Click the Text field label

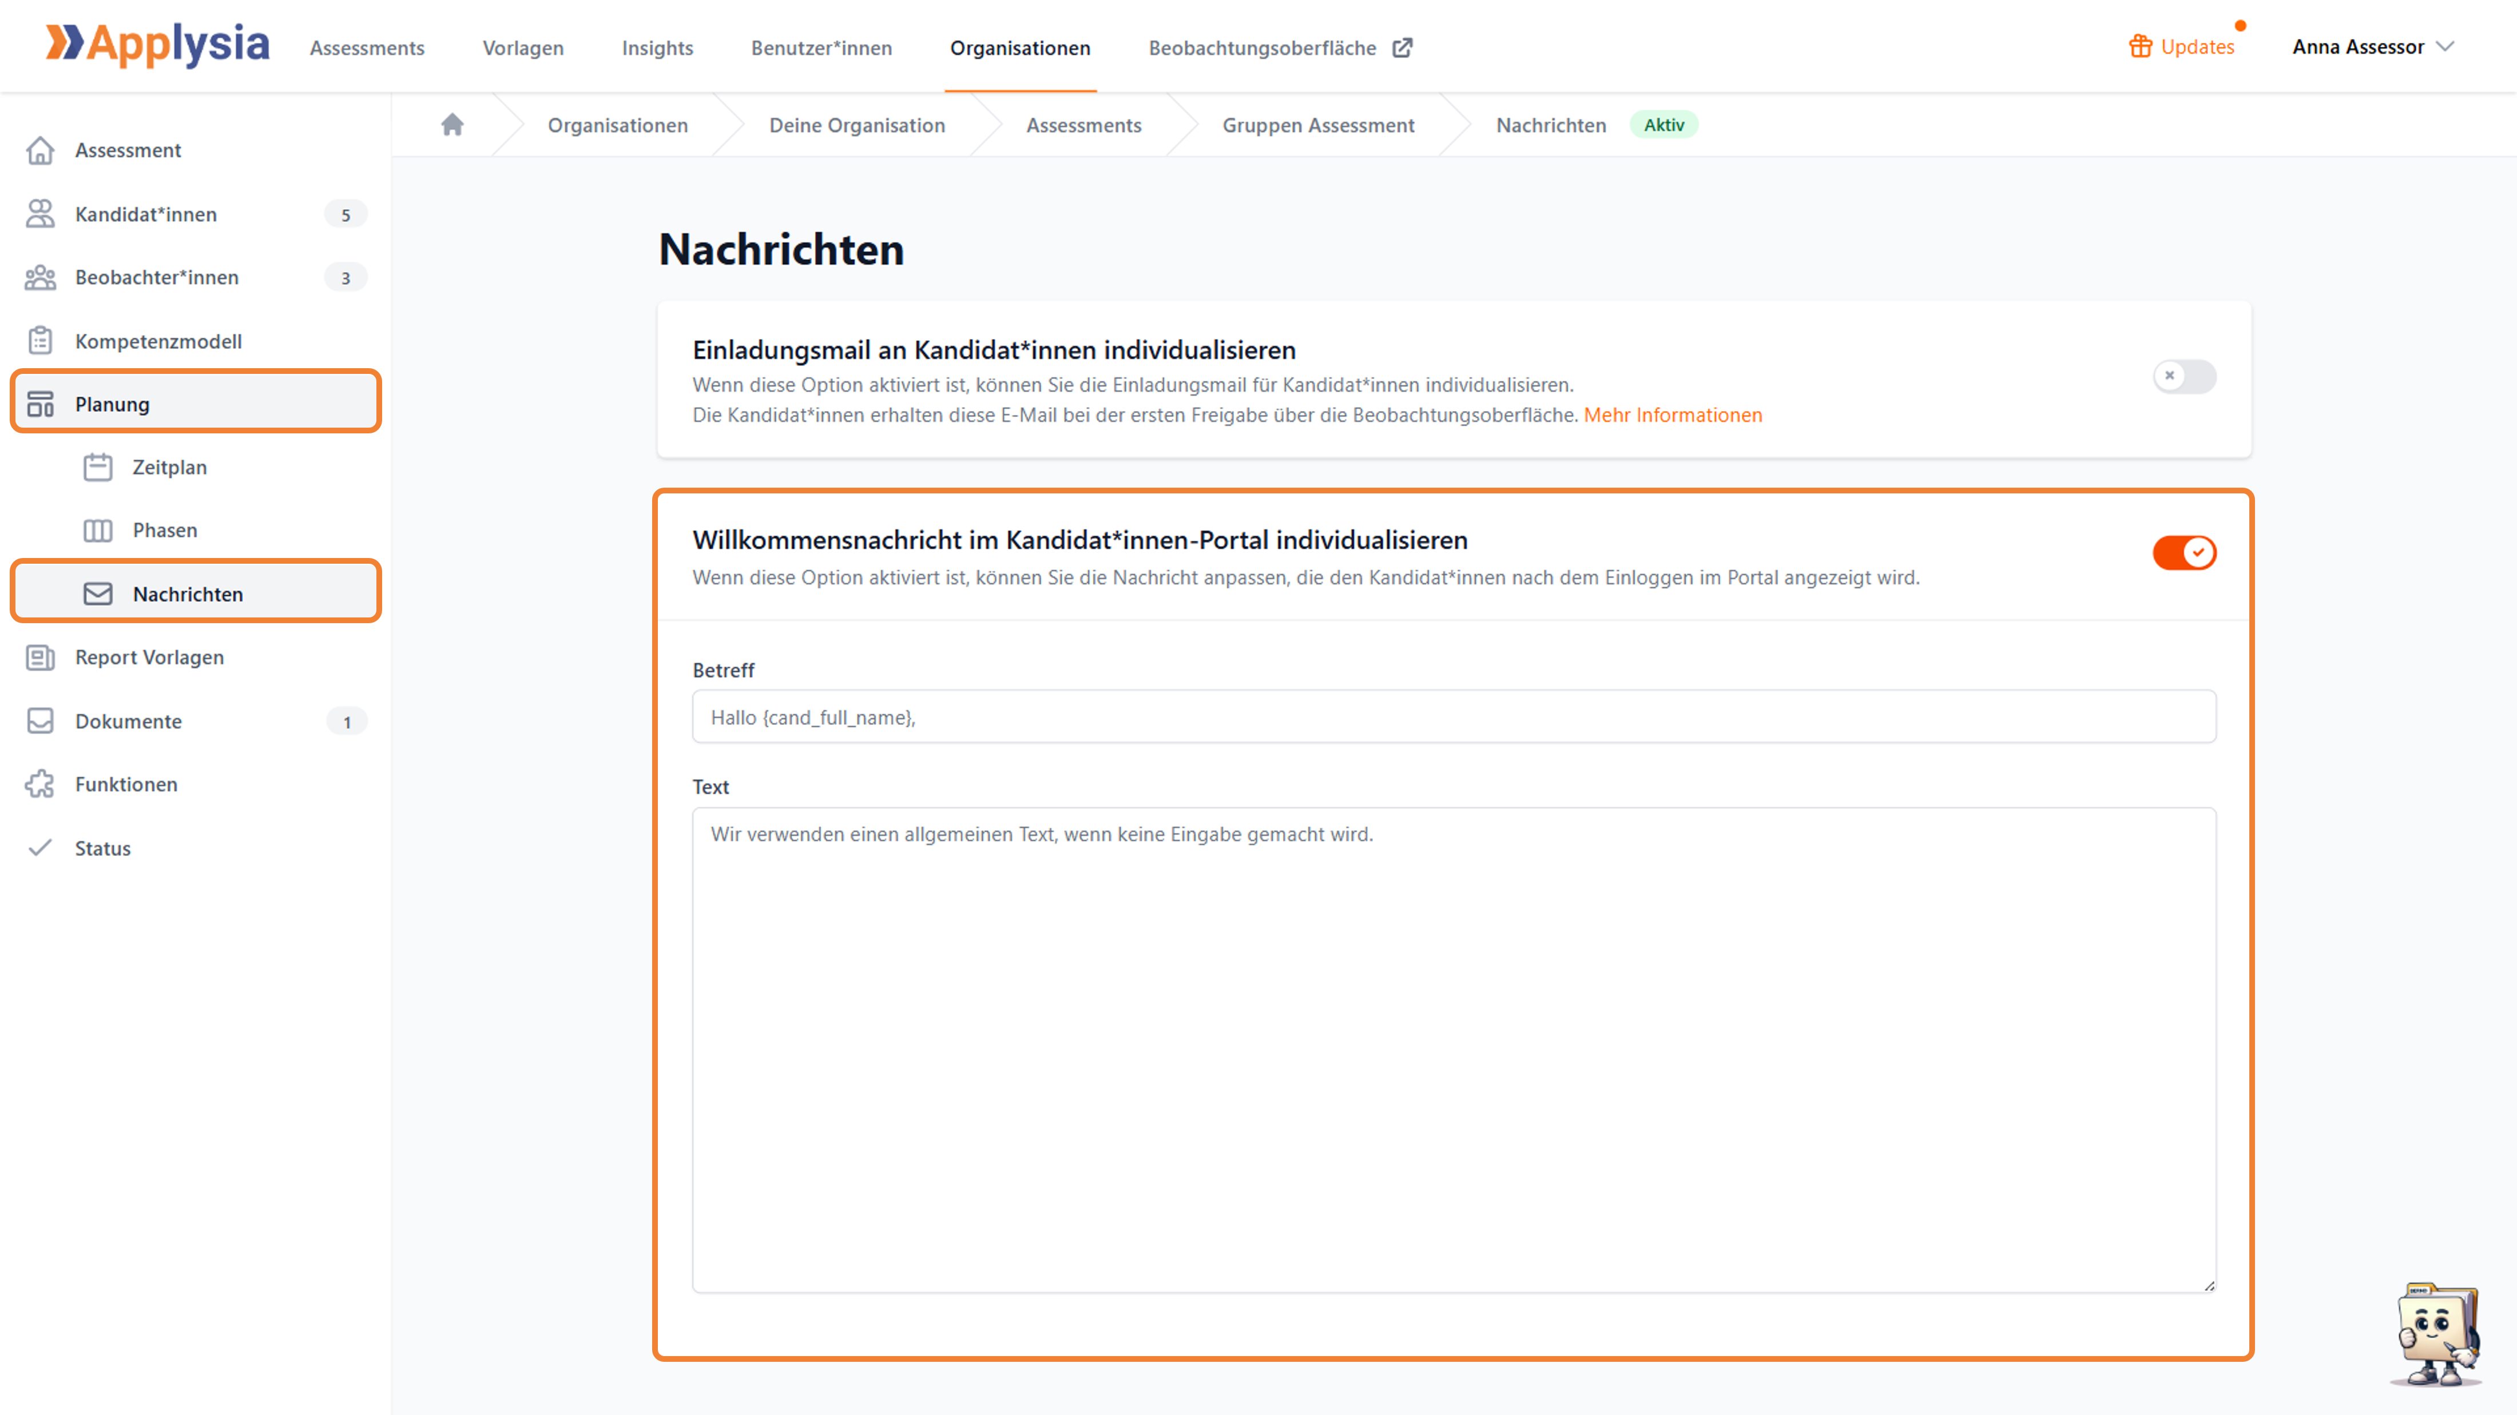click(x=710, y=787)
